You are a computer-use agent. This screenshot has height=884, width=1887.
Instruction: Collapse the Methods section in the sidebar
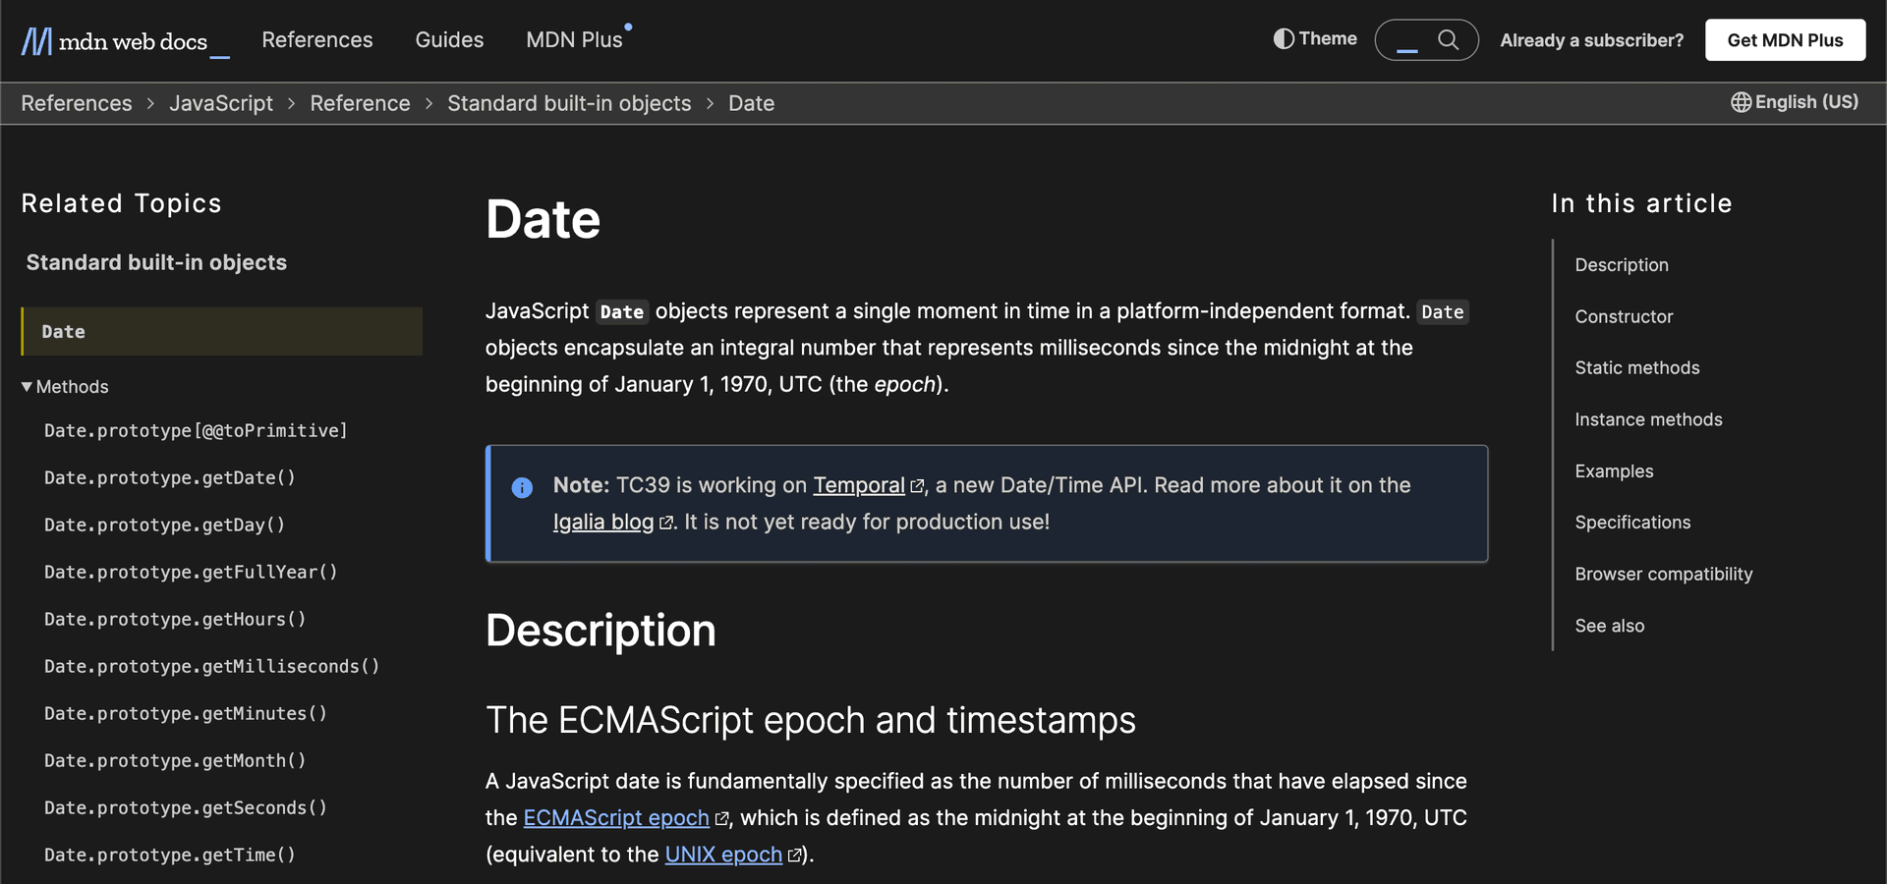pyautogui.click(x=28, y=386)
